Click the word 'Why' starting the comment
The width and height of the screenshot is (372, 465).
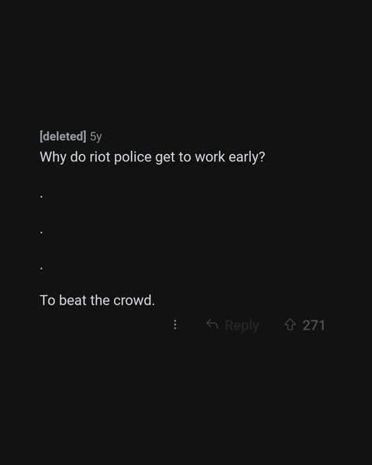53,157
